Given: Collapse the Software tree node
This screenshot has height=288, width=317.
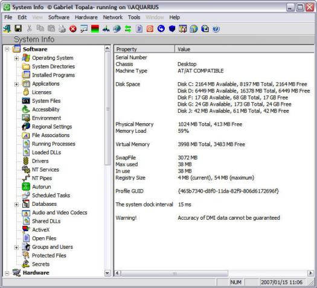Looking at the screenshot, I should (7, 49).
